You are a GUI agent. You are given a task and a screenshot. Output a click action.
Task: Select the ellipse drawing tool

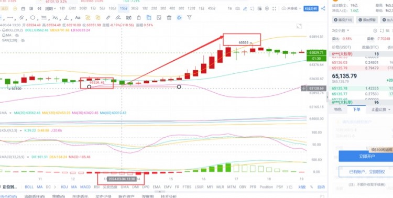[x=32, y=17]
